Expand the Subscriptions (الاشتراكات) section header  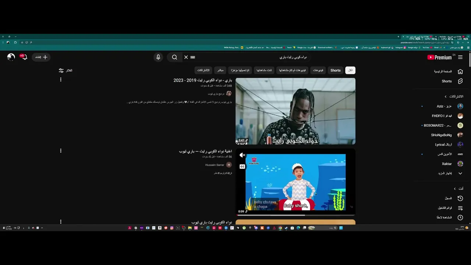454,96
